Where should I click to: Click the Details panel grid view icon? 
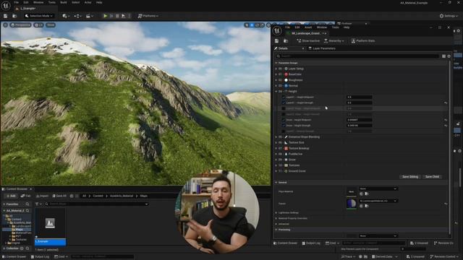(443, 56)
